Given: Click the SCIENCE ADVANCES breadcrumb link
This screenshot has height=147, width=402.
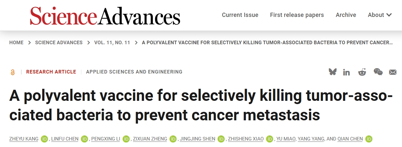Looking at the screenshot, I should 59,43.
